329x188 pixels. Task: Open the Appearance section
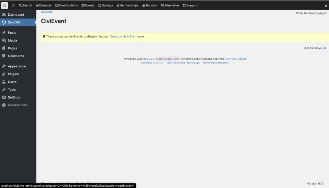(x=18, y=66)
